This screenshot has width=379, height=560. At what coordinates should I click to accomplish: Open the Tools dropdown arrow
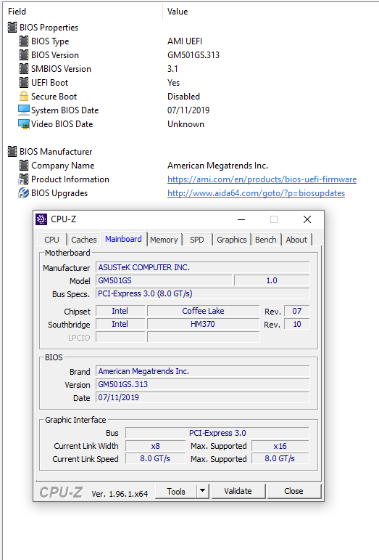[x=202, y=492]
